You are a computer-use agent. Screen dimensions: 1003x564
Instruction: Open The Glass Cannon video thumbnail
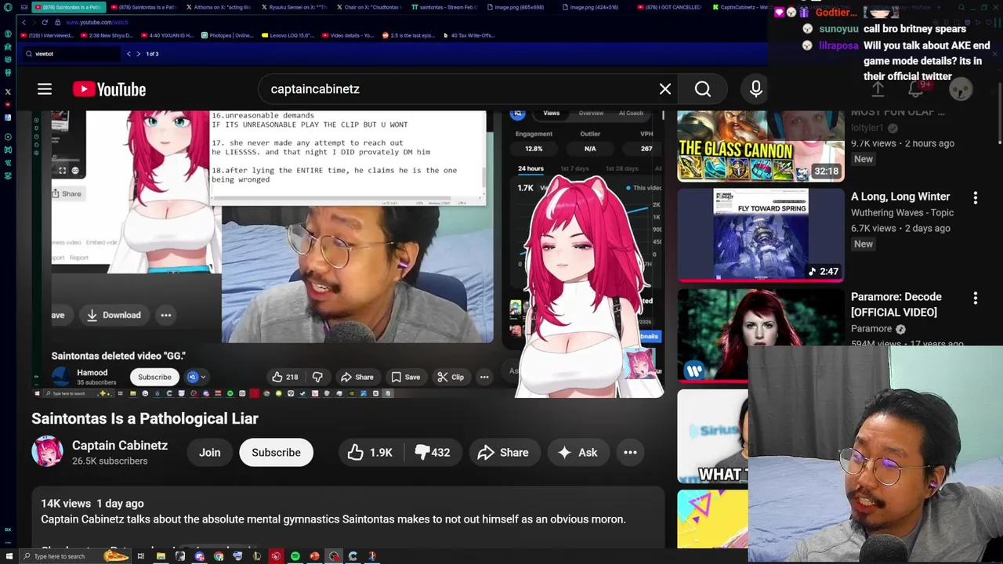(x=761, y=146)
